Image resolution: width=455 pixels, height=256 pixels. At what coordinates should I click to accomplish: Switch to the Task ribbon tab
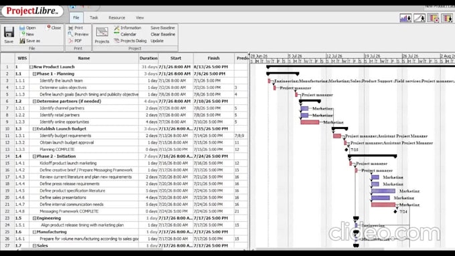[x=94, y=17]
